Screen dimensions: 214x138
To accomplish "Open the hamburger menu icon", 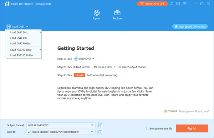I will pos(185,4).
